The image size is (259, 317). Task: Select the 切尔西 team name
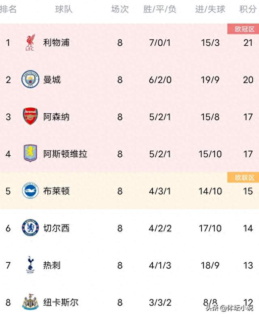click(x=56, y=228)
